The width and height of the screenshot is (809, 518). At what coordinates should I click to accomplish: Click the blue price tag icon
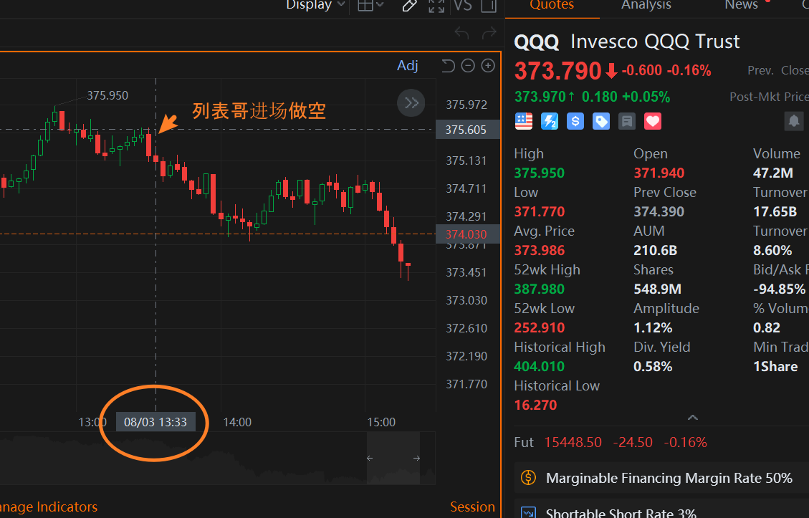[x=601, y=121]
